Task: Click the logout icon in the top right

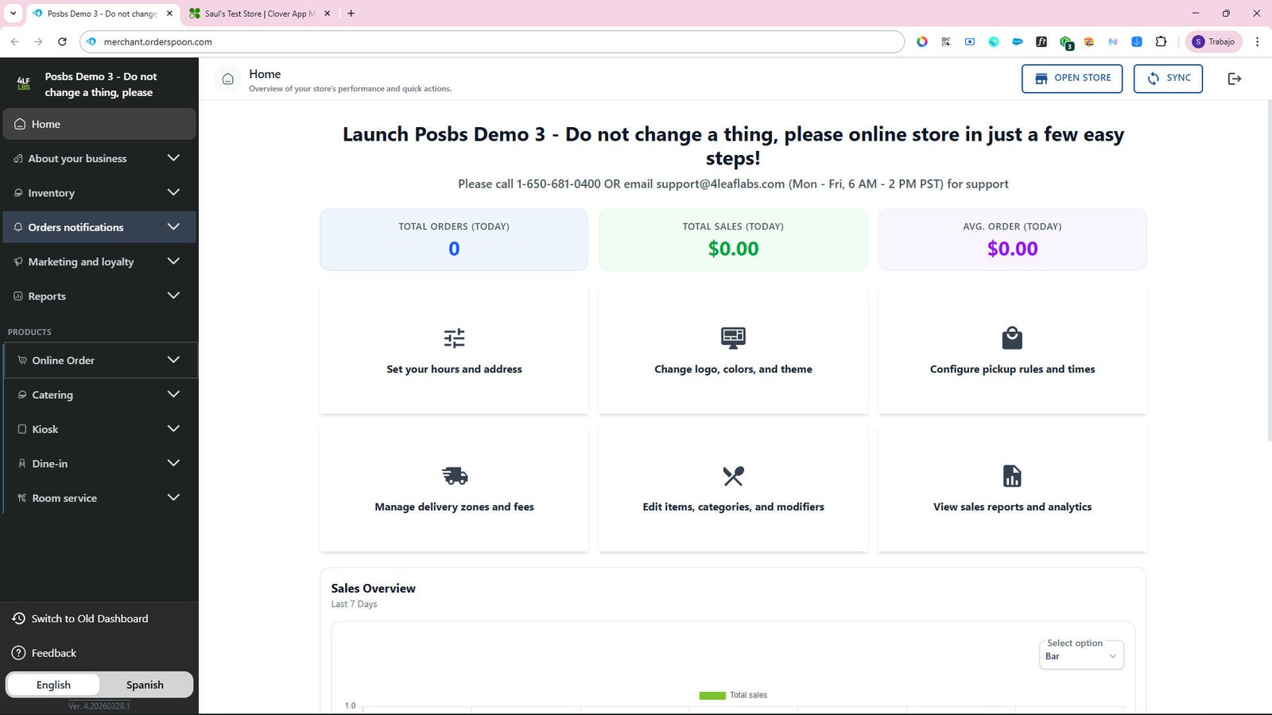Action: [x=1235, y=79]
